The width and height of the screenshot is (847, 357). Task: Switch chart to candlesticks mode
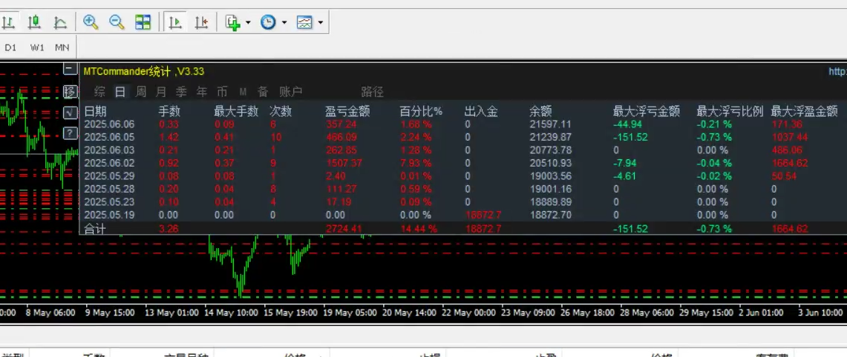click(x=35, y=22)
